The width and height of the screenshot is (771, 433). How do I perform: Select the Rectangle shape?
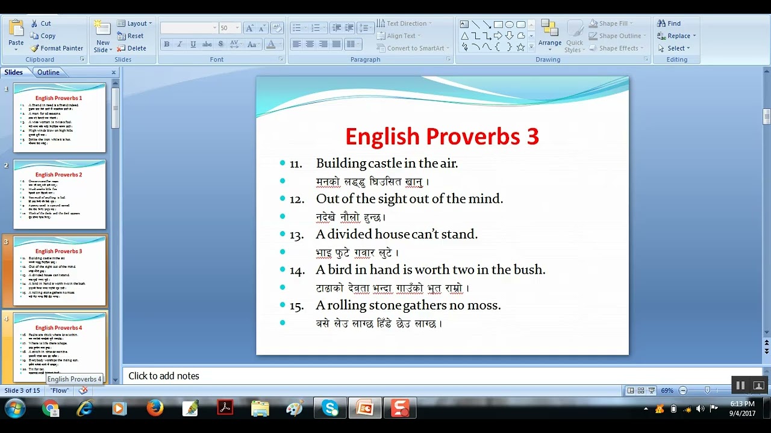498,25
